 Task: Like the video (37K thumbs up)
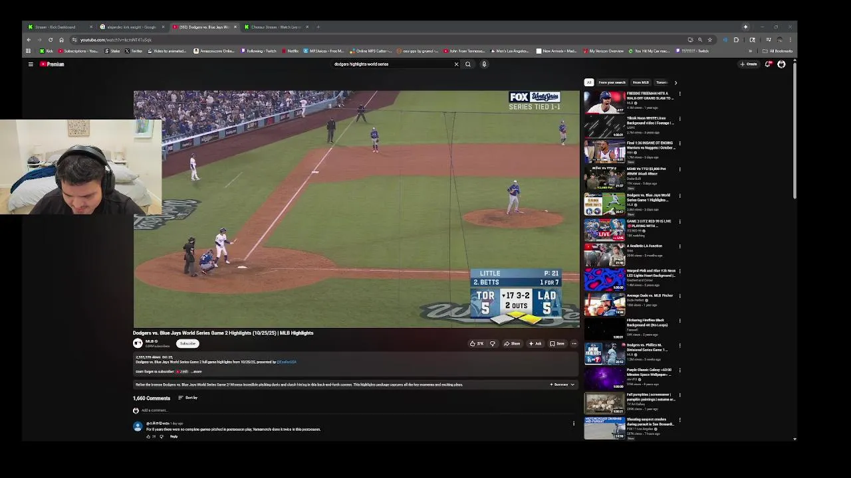point(477,344)
